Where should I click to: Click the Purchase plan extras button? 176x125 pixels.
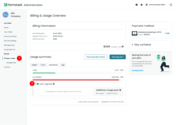pyautogui.click(x=96, y=57)
